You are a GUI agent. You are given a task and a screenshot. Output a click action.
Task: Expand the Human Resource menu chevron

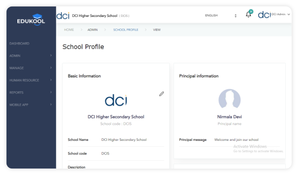click(x=51, y=80)
